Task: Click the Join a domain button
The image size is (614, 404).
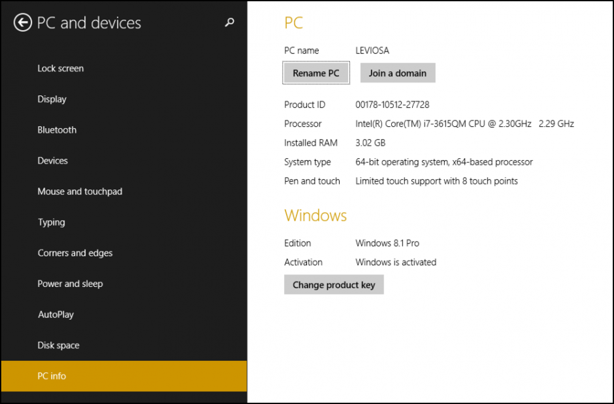Action: 398,73
